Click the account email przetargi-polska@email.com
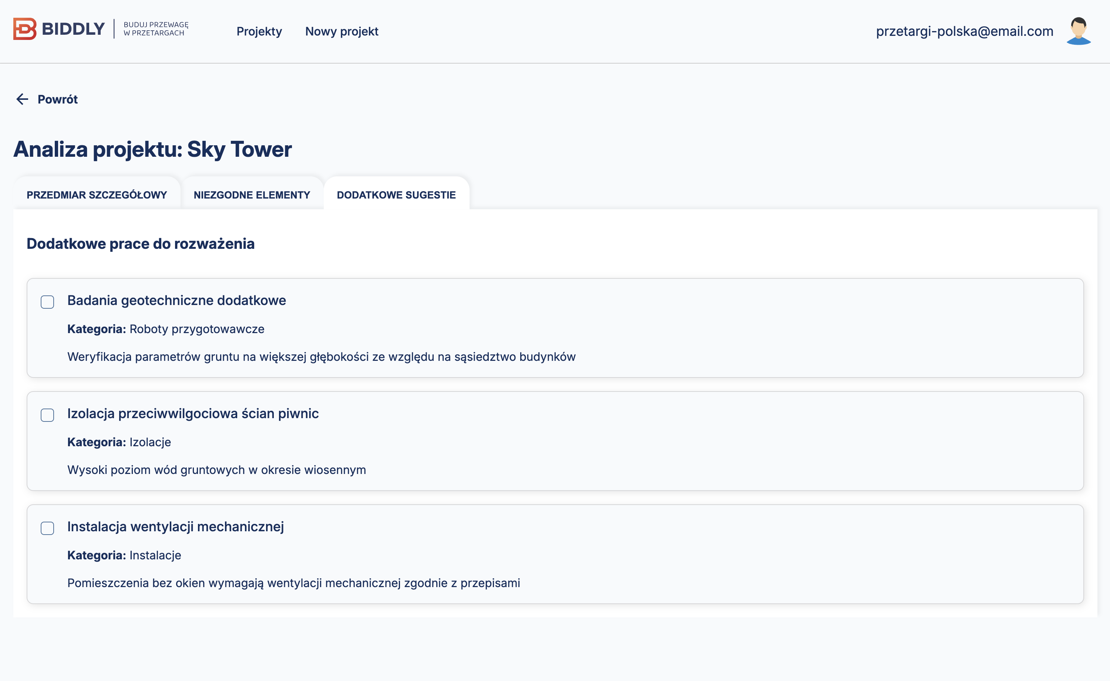This screenshot has width=1110, height=681. point(965,31)
